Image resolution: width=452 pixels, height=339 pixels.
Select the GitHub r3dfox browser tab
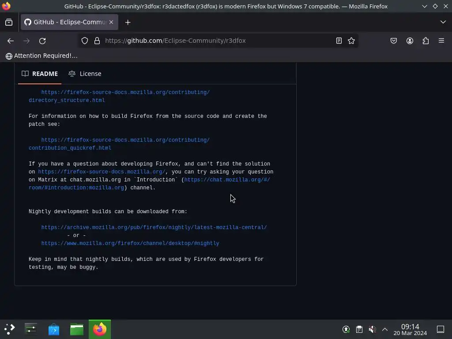pyautogui.click(x=69, y=22)
